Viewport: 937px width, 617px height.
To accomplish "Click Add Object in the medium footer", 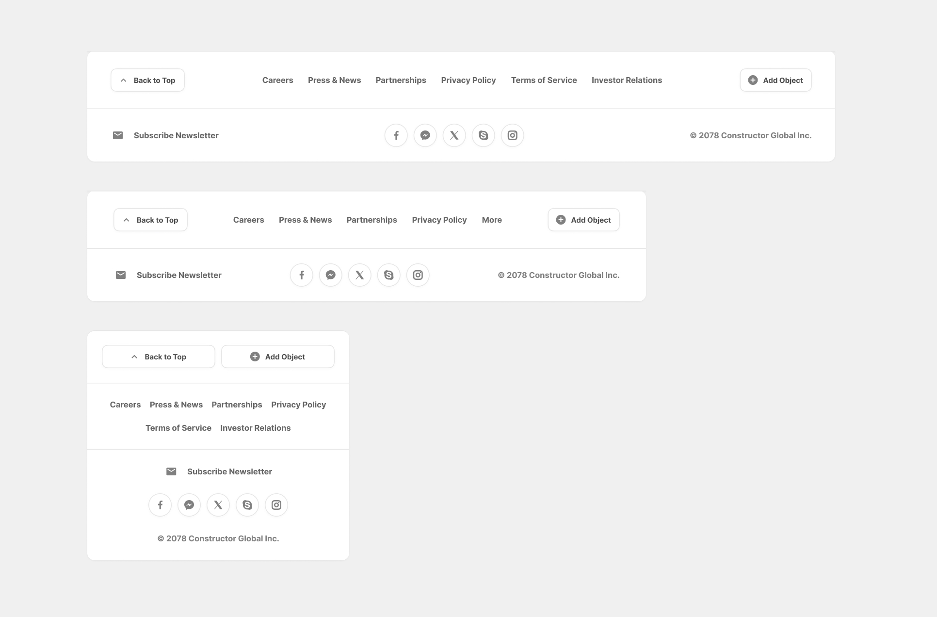I will click(583, 220).
